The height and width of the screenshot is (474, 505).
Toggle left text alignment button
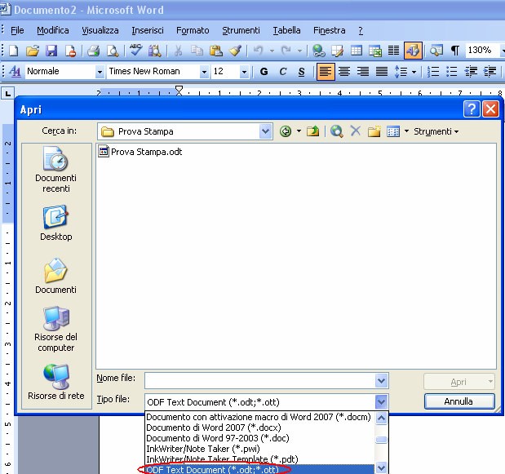[x=326, y=72]
